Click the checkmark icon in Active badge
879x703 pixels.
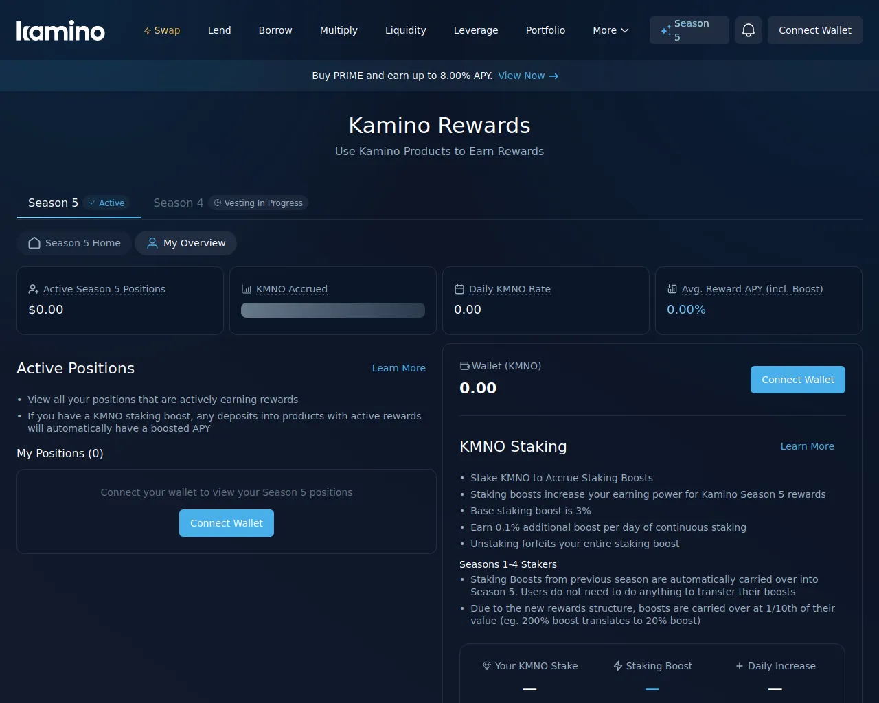(x=92, y=203)
